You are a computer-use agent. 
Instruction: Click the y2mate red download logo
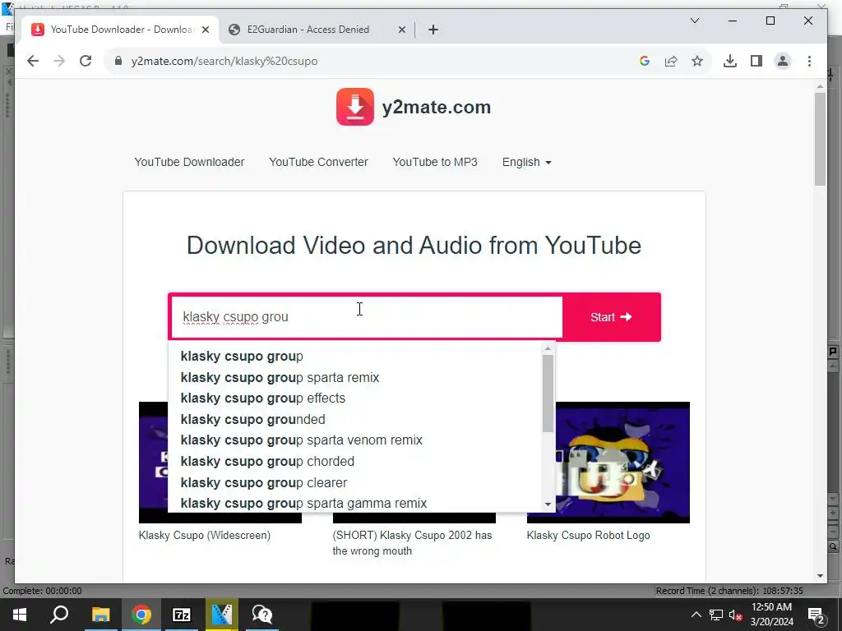click(355, 107)
